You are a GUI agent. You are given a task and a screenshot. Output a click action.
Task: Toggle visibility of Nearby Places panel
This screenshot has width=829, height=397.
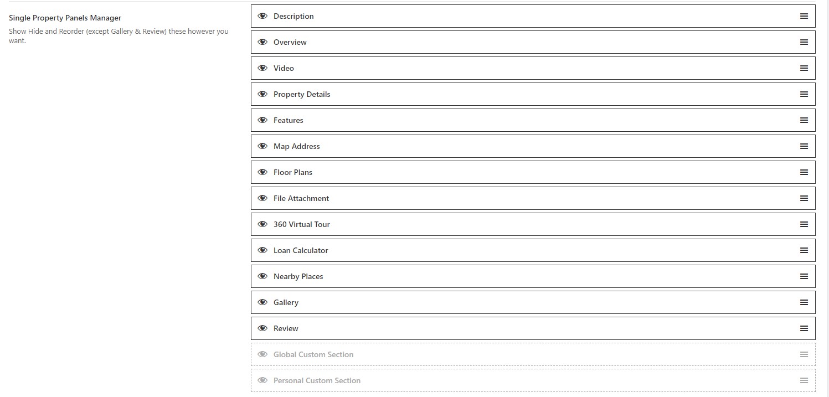coord(262,276)
